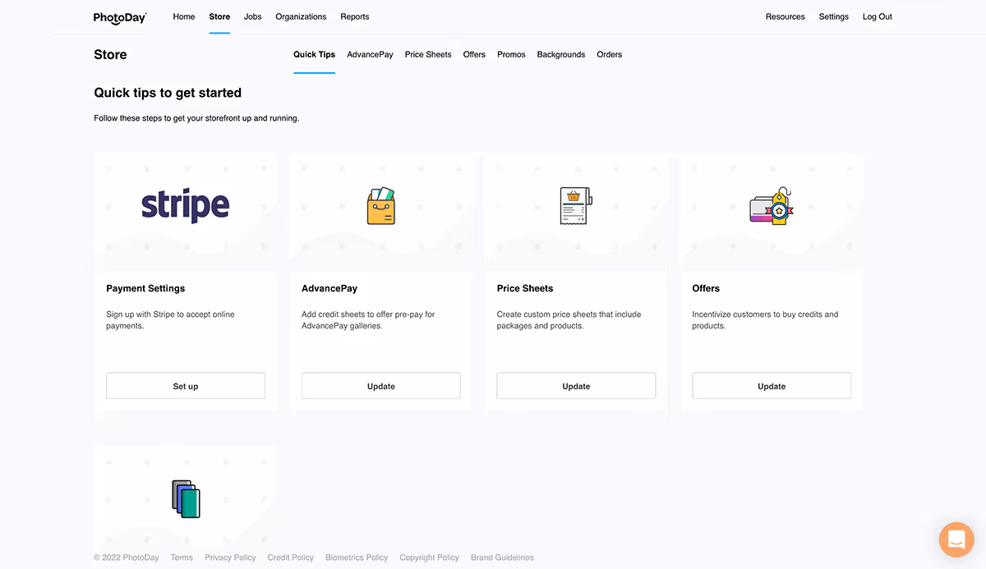Open Settings in top navigation
The image size is (986, 569).
tap(834, 16)
